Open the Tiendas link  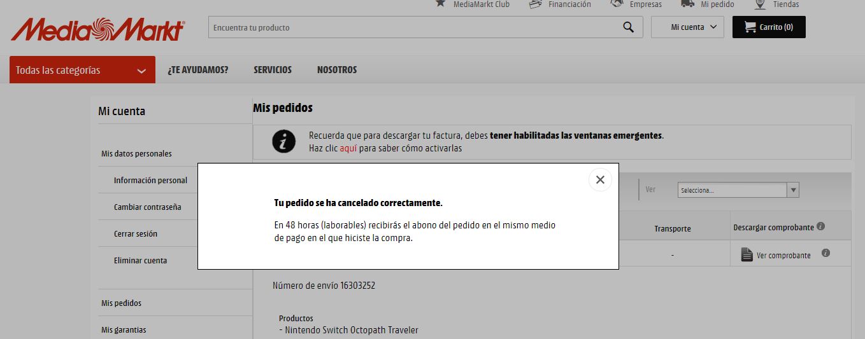coord(786,4)
